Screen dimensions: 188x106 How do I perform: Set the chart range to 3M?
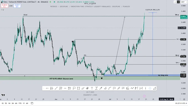coord(13,103)
